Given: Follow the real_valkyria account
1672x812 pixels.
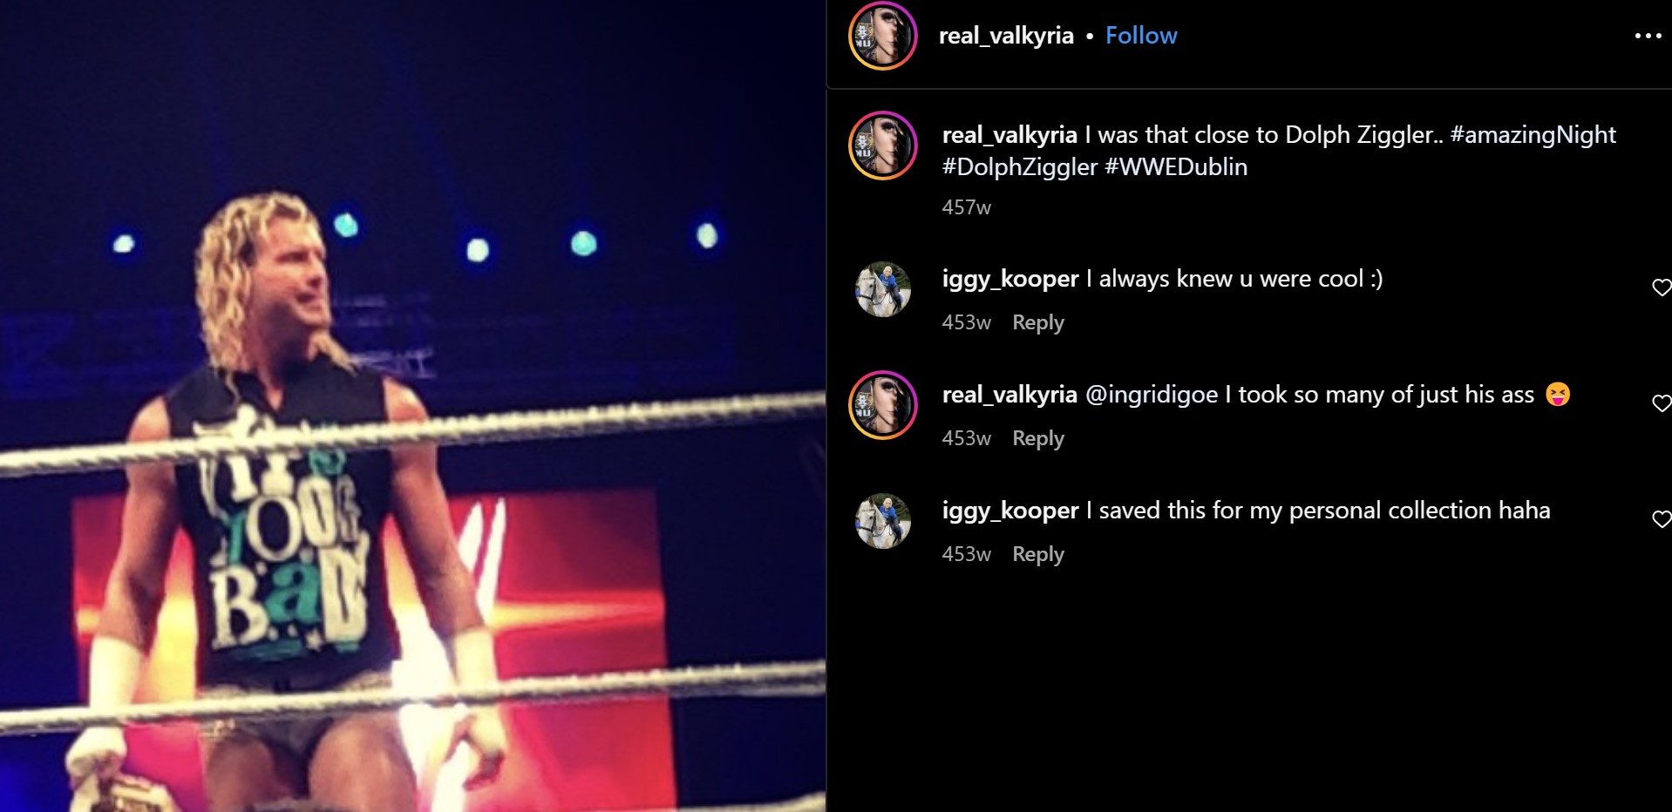Looking at the screenshot, I should coord(1141,36).
